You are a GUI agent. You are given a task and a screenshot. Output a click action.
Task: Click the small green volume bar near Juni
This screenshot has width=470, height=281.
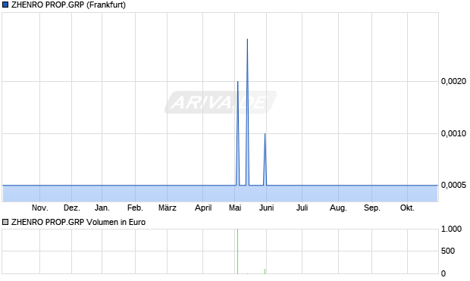pos(265,271)
